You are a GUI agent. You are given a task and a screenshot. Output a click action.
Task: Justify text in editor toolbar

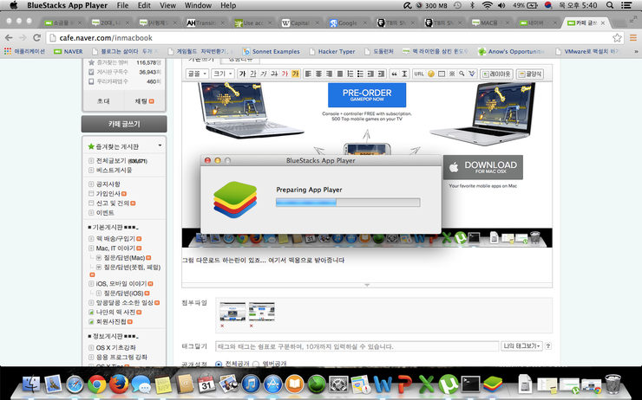point(340,74)
